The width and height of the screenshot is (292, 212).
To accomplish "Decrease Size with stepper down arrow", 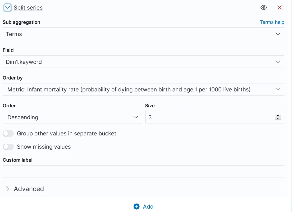I will pos(278,118).
